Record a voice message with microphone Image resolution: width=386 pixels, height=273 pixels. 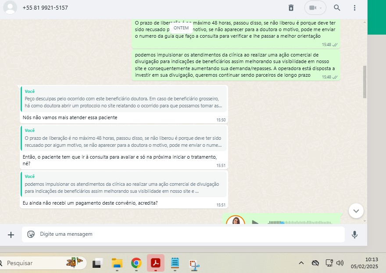coord(355,234)
